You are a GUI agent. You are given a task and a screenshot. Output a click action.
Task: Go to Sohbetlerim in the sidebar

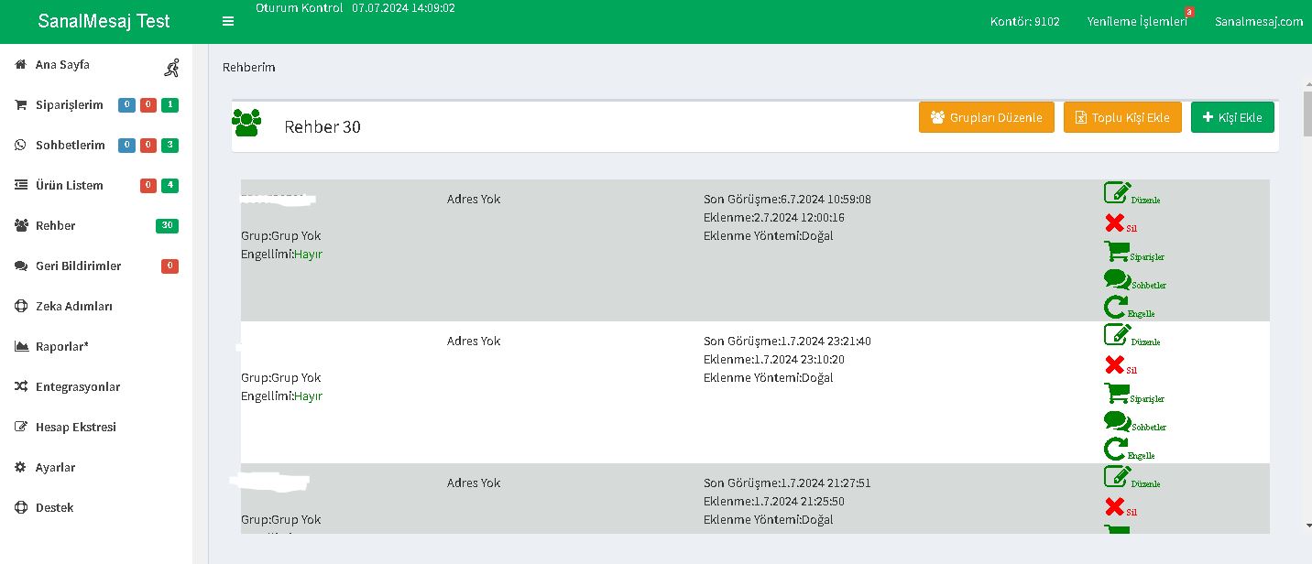70,146
